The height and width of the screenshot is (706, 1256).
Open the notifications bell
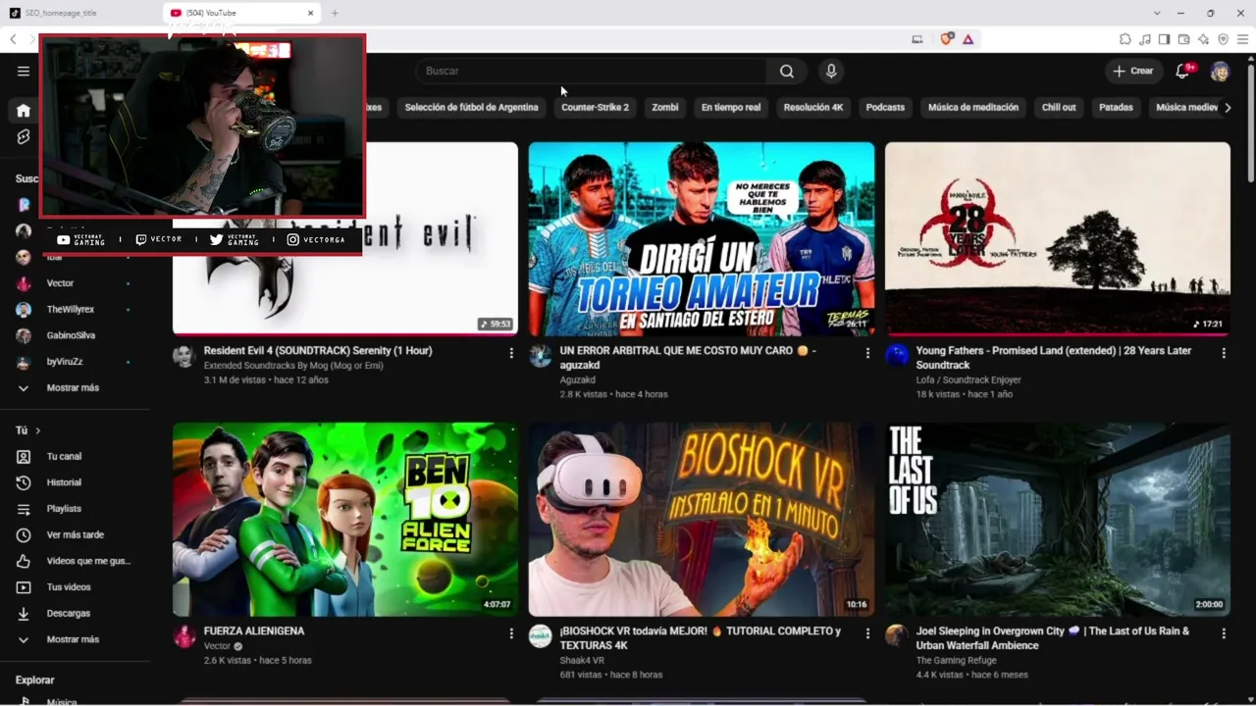[1182, 71]
